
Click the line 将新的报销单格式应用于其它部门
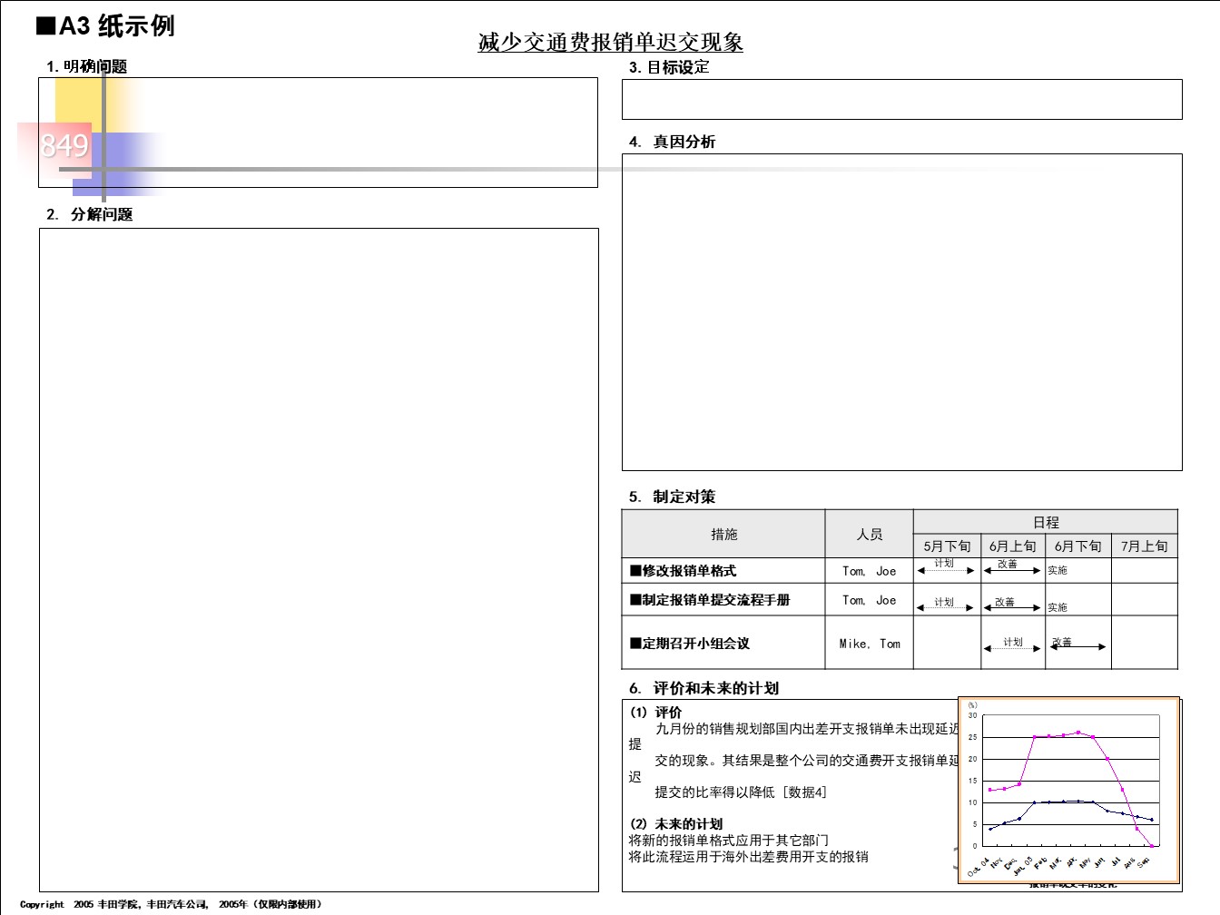[x=729, y=841]
